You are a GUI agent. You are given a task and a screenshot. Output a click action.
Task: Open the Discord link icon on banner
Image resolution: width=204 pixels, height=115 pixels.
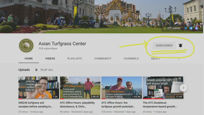(x=196, y=28)
